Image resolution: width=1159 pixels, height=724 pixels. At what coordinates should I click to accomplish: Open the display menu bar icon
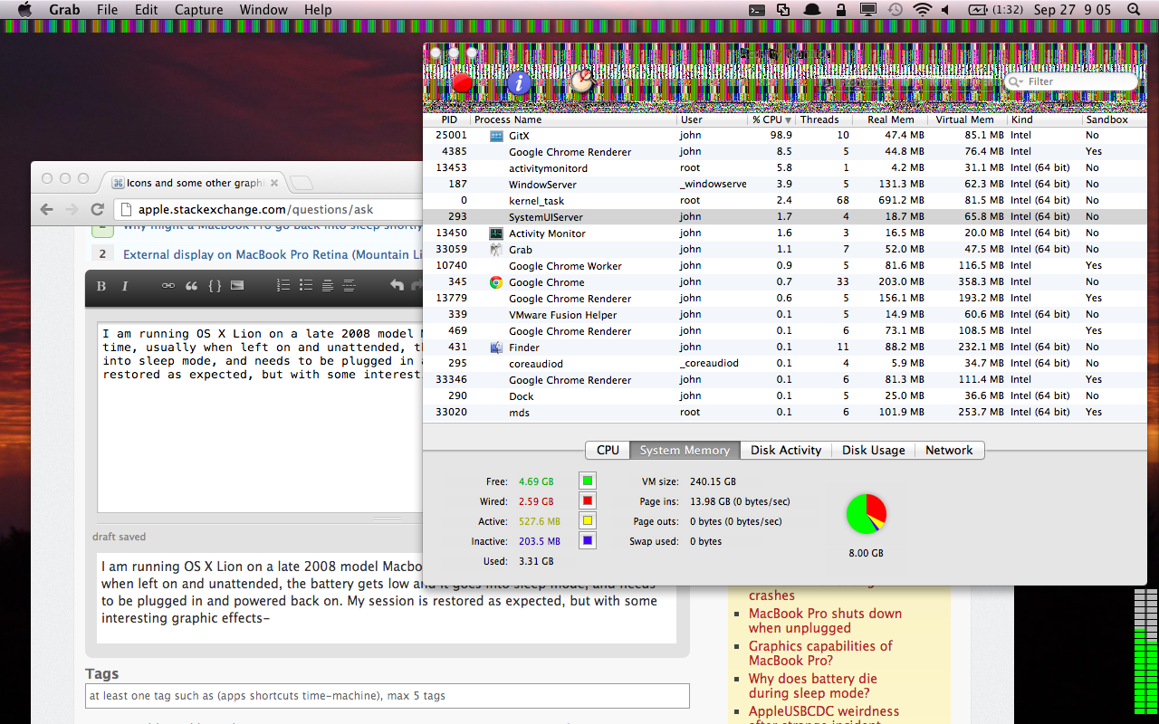(868, 10)
